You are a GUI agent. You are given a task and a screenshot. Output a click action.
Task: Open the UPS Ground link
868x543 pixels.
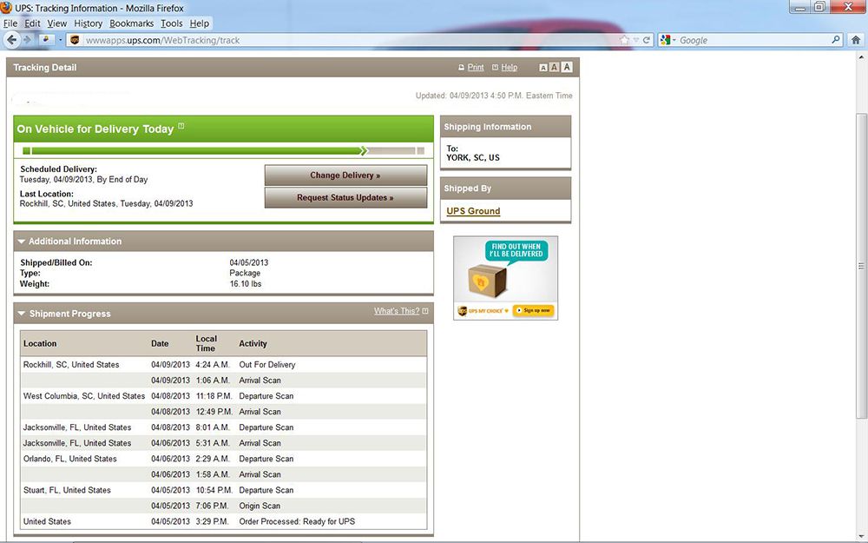point(473,211)
